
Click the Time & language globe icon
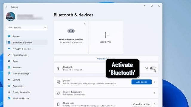(x=9, y=73)
